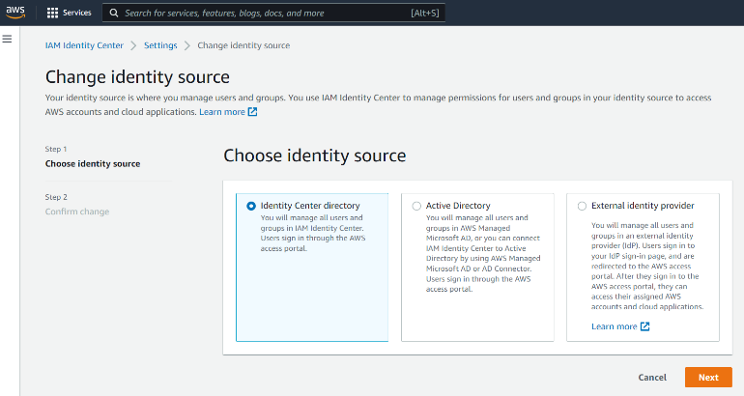Screen dimensions: 744x396
Task: Click the Identity Center directory card description
Action: pos(313,233)
